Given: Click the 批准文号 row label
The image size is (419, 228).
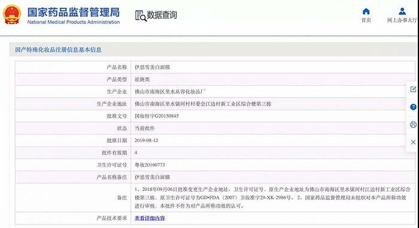Looking at the screenshot, I should 117,116.
